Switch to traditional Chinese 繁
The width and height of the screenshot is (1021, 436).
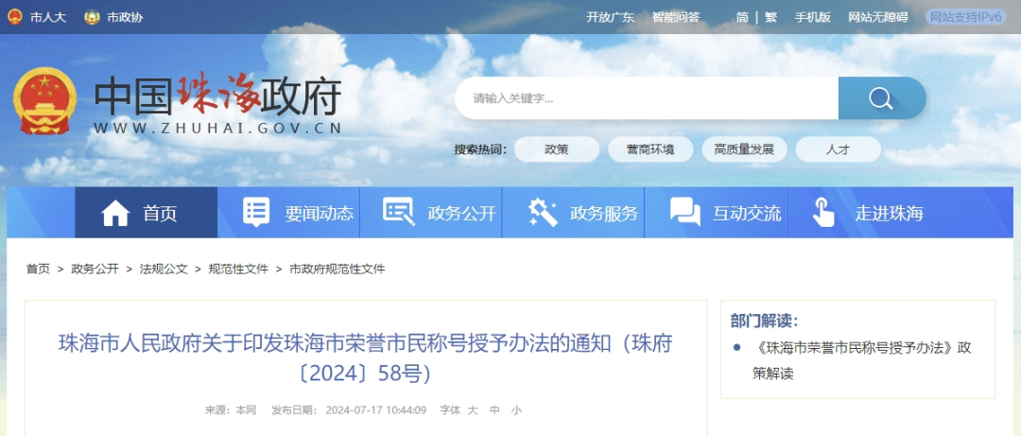(x=771, y=18)
